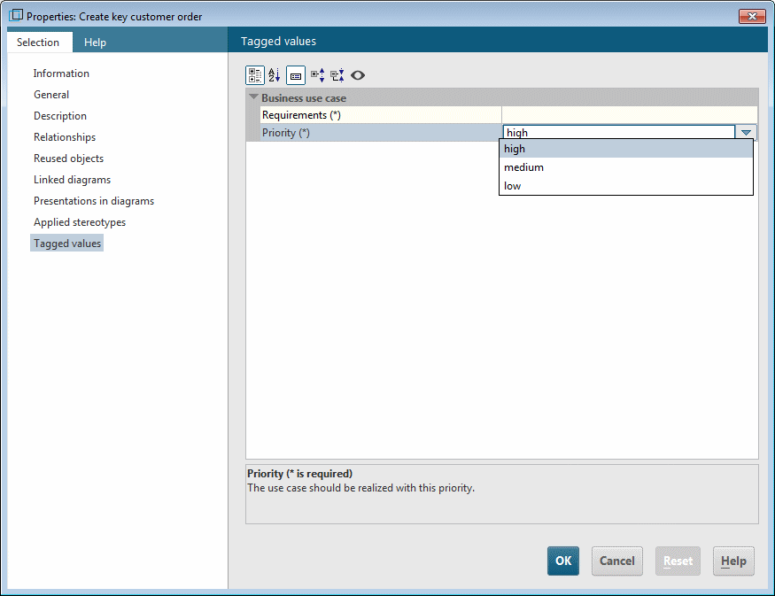Collapse all property groups icon
Image resolution: width=775 pixels, height=596 pixels.
coord(337,75)
